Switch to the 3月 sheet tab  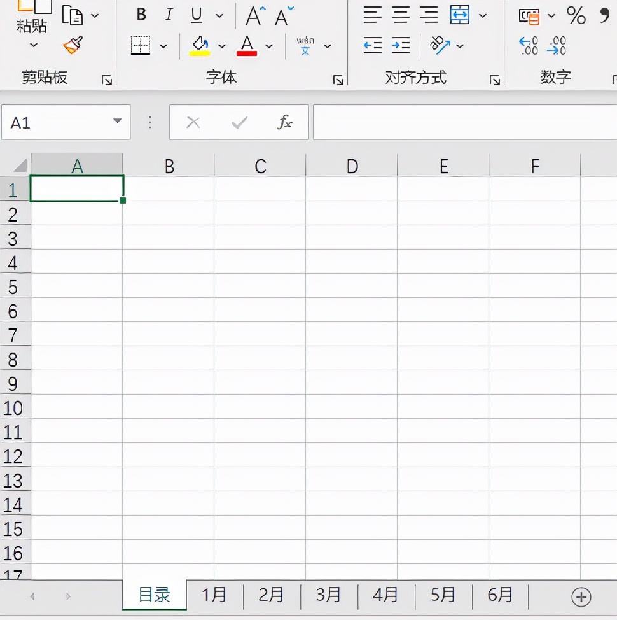[x=328, y=595]
